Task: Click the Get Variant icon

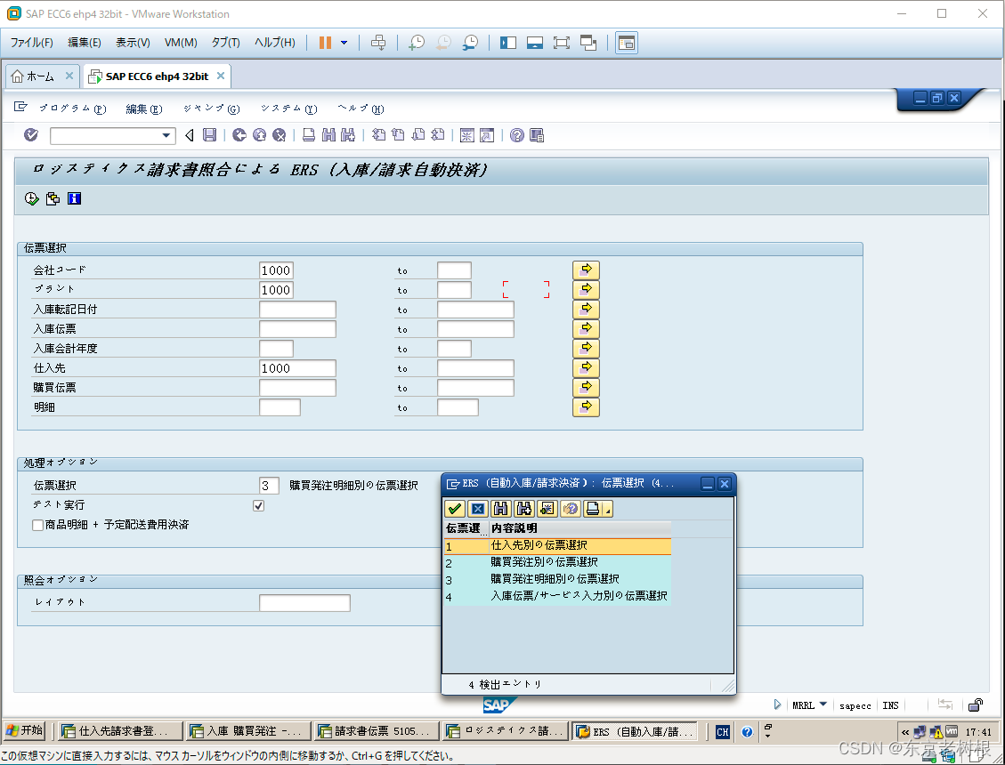Action: tap(53, 198)
